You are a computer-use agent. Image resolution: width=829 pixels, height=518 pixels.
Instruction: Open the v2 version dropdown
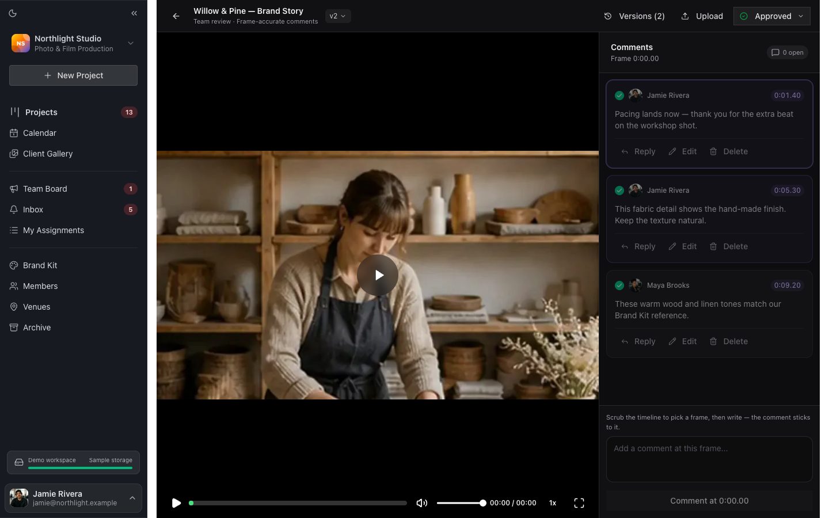(338, 16)
